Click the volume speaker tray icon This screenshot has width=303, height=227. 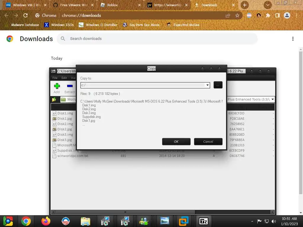273,221
